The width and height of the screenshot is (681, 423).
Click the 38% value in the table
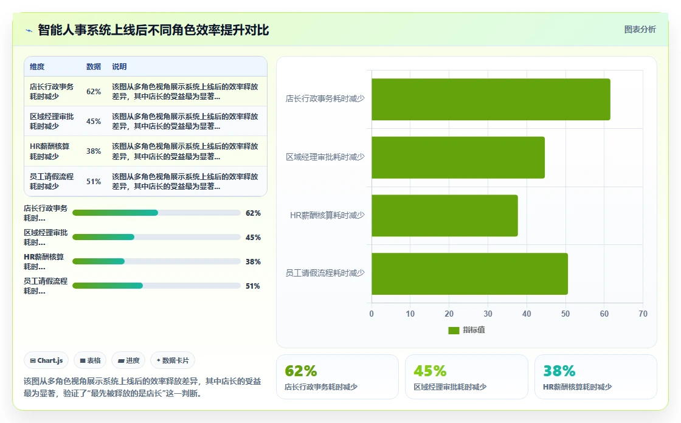pos(94,151)
